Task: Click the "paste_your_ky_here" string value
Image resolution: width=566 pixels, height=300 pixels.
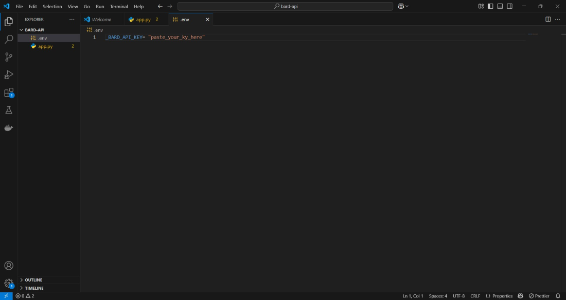Action: pyautogui.click(x=176, y=37)
